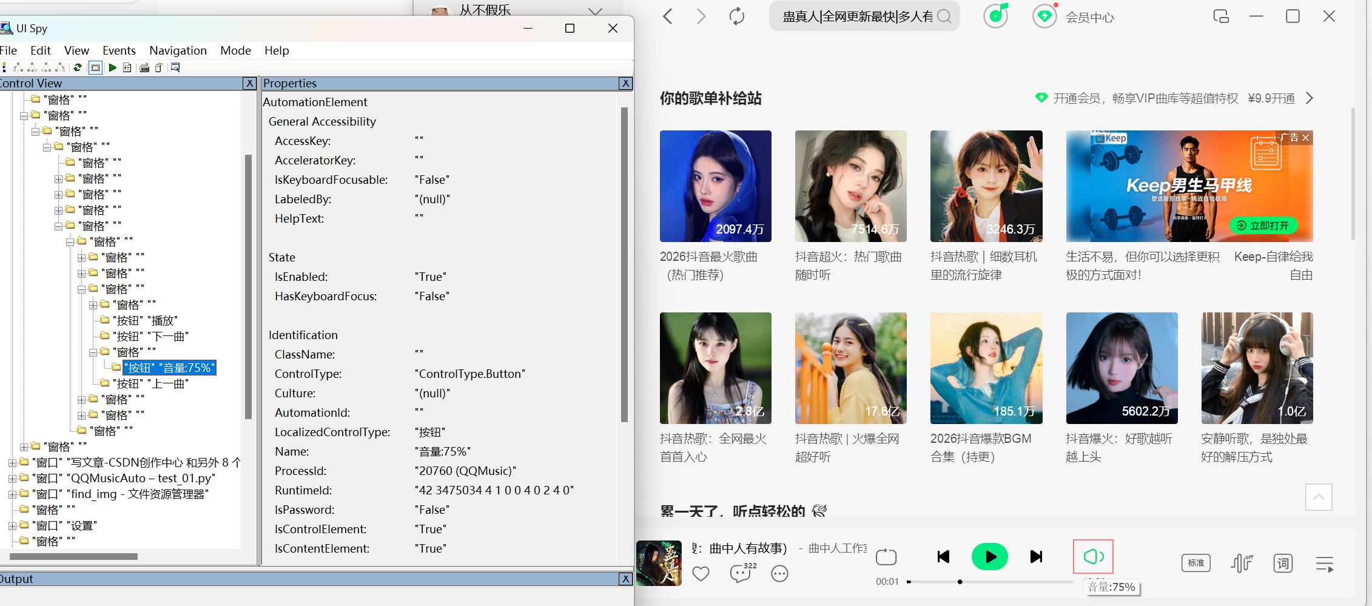Click the QQ Music page refresh icon

pos(736,16)
